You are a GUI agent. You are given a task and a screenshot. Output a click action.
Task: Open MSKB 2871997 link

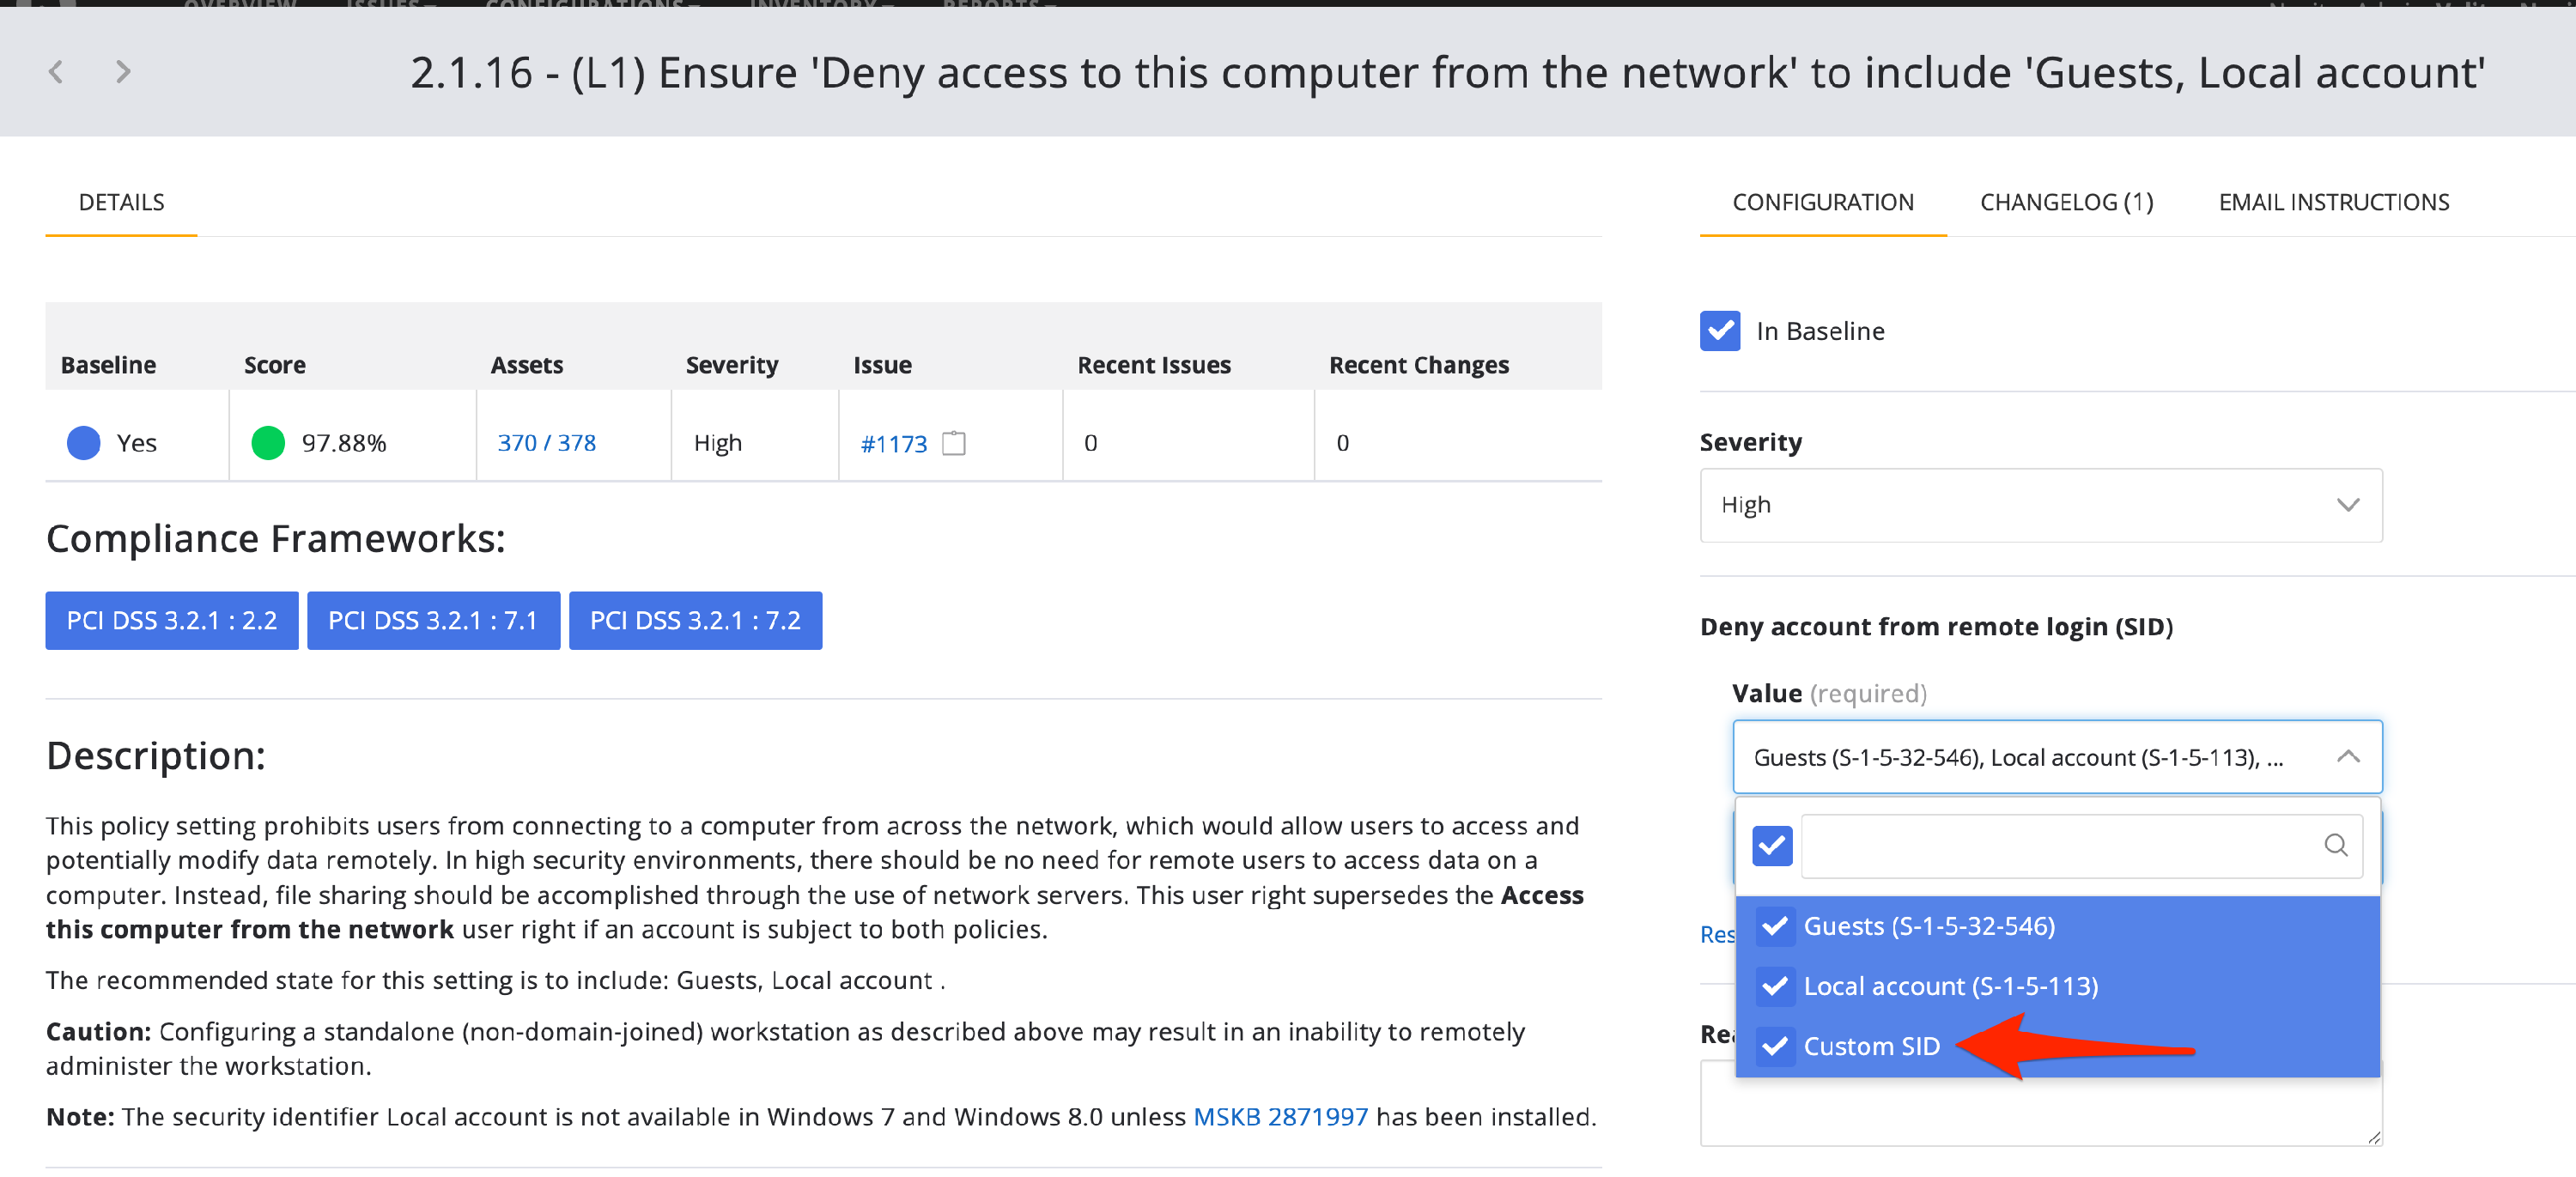tap(1280, 1117)
